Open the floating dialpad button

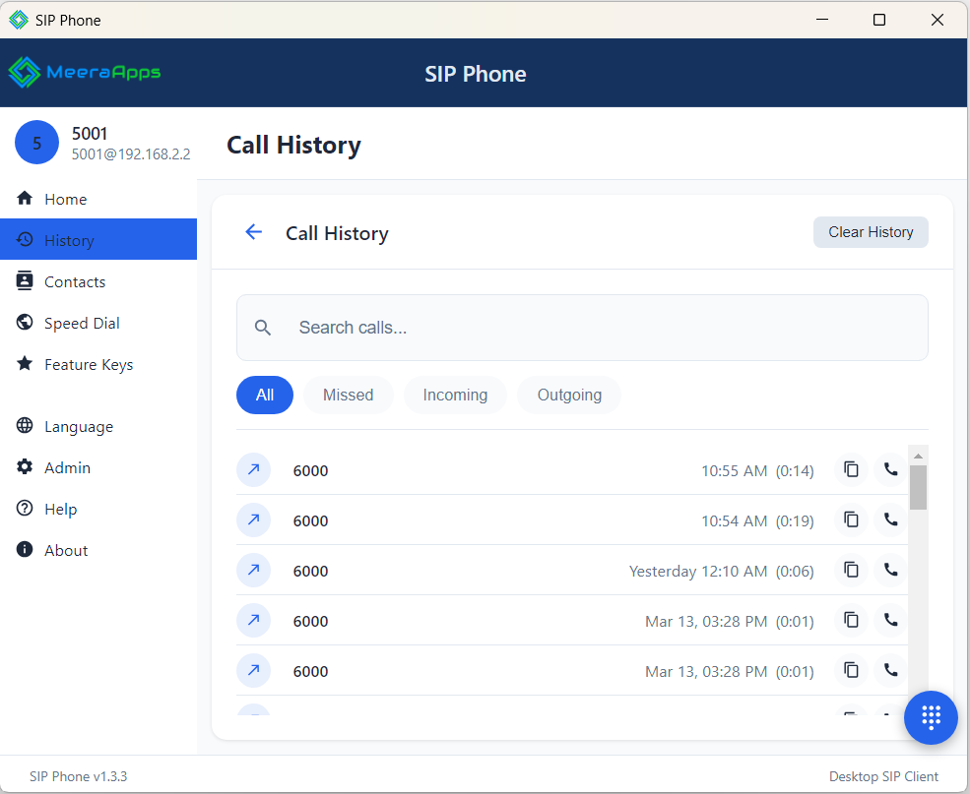pyautogui.click(x=931, y=717)
